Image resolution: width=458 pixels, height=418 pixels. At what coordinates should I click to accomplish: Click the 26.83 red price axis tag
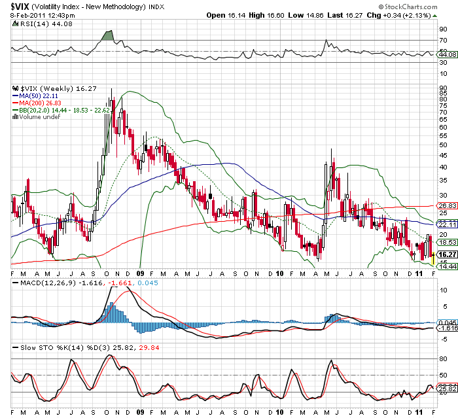tap(448, 205)
